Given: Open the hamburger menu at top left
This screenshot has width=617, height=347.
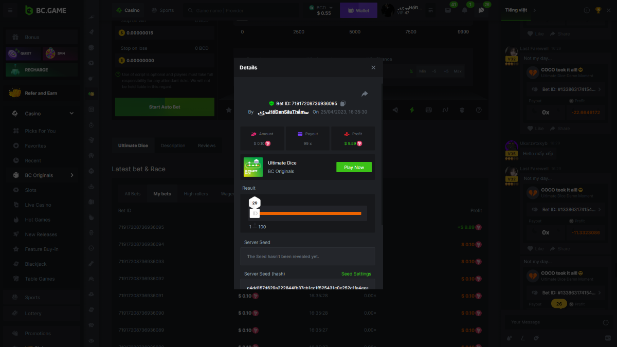Looking at the screenshot, I should pos(10,10).
